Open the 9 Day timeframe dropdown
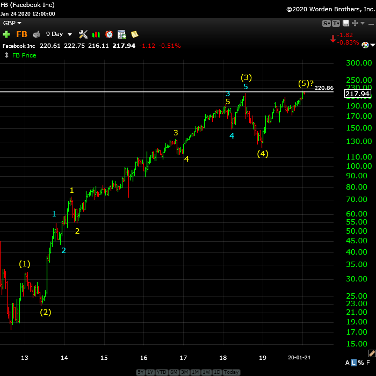Image resolution: width=376 pixels, height=376 pixels. [x=59, y=34]
